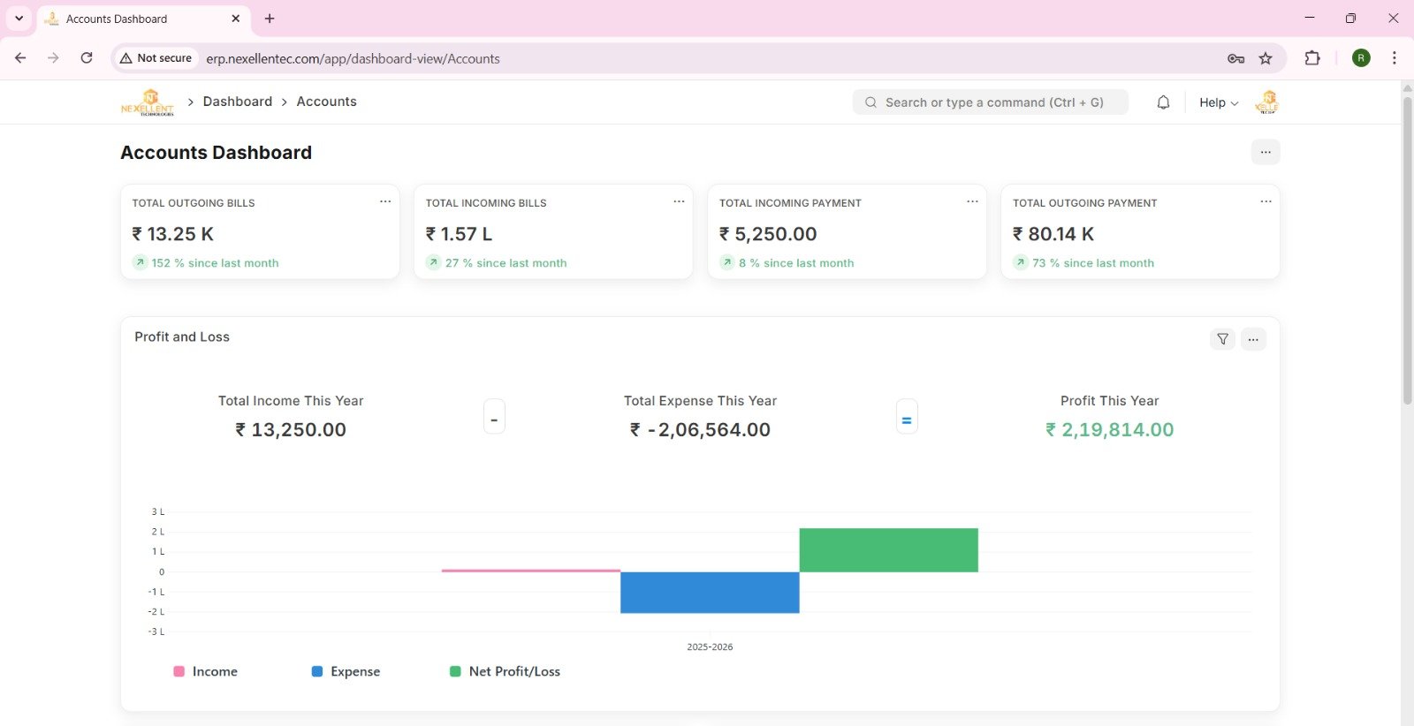Click the green Net Profit chart bar
Viewport: 1414px width, 726px height.
click(888, 550)
